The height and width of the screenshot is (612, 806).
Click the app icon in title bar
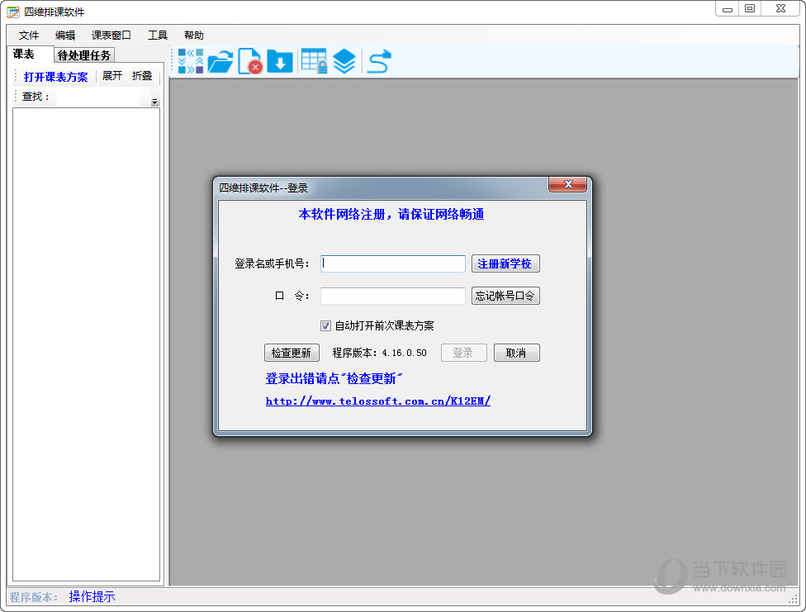[13, 12]
